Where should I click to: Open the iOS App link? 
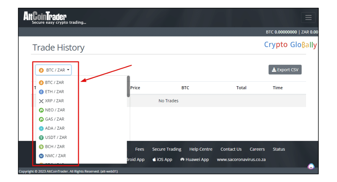click(162, 159)
